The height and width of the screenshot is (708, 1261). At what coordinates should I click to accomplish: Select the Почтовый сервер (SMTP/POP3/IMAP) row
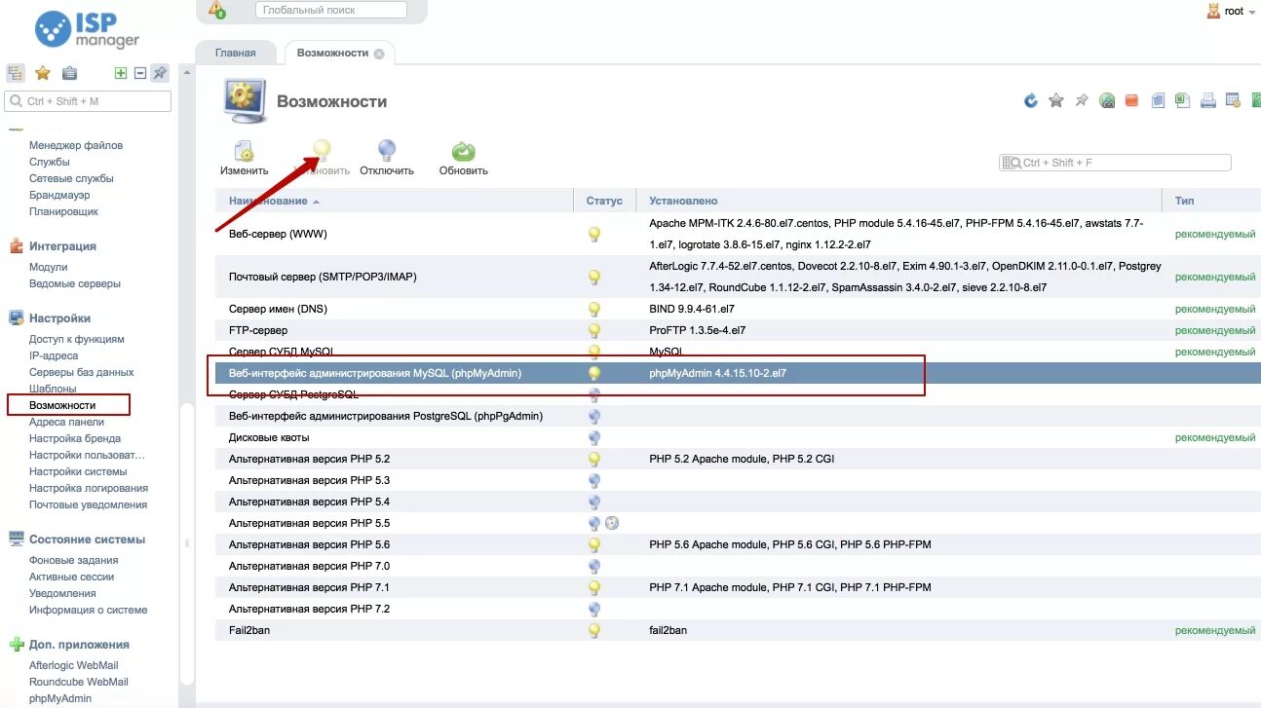[738, 277]
